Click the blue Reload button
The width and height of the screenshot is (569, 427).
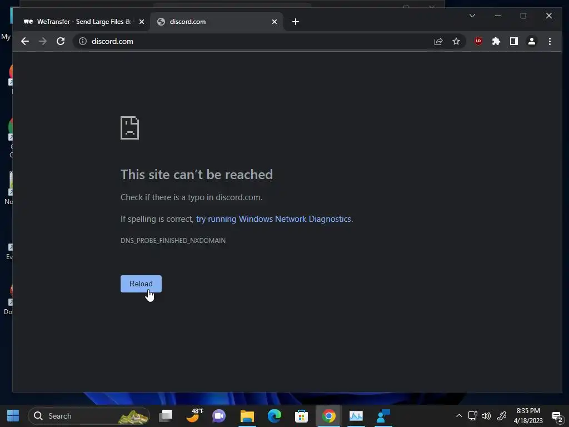pos(141,284)
